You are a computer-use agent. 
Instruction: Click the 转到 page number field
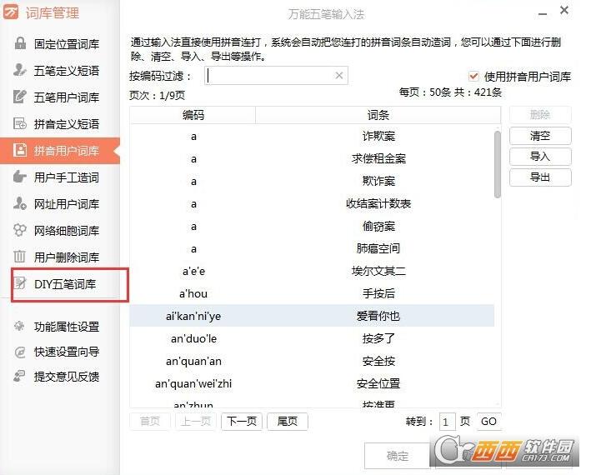[447, 422]
